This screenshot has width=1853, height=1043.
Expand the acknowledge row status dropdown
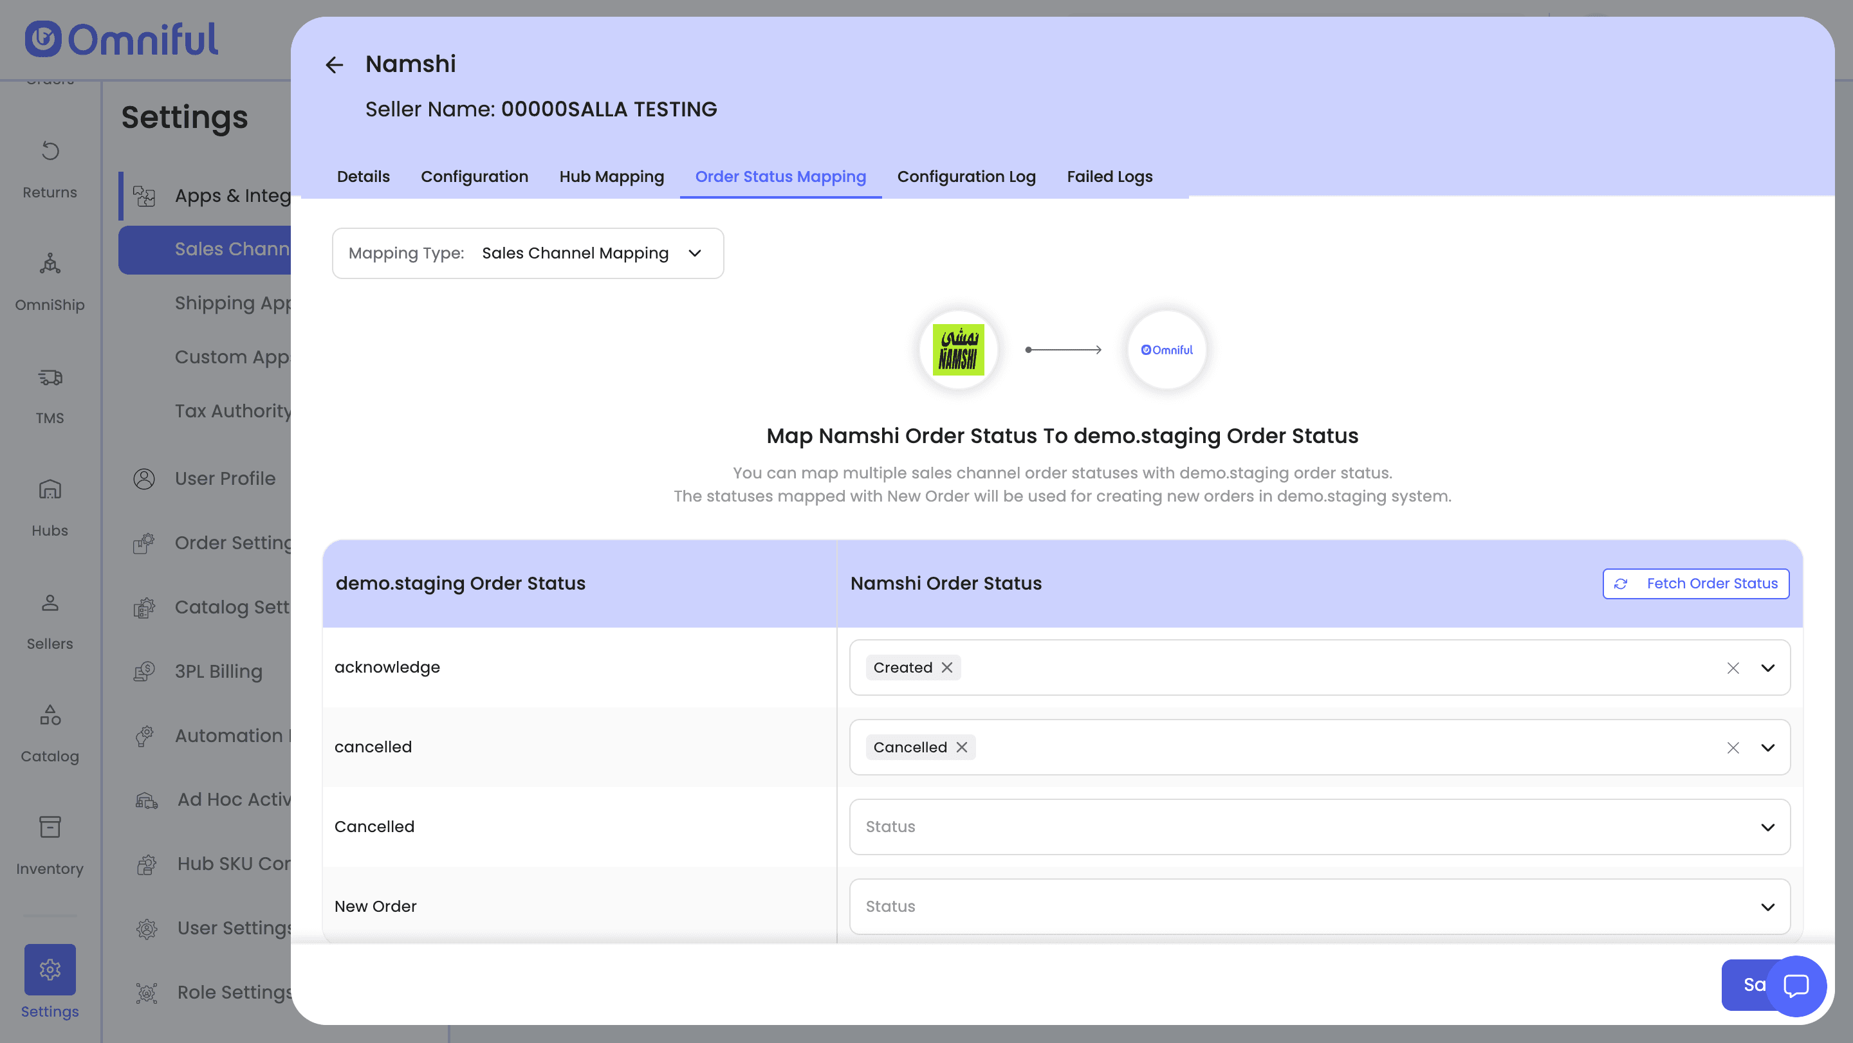tap(1767, 667)
